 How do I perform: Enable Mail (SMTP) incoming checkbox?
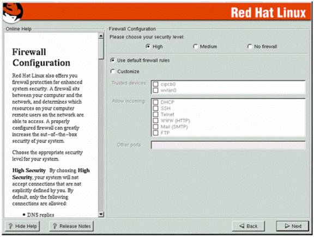pos(155,127)
